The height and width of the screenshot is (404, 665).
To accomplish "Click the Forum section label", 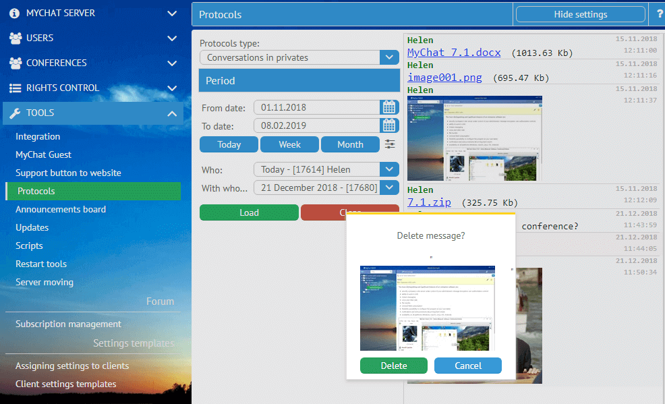I will point(160,301).
